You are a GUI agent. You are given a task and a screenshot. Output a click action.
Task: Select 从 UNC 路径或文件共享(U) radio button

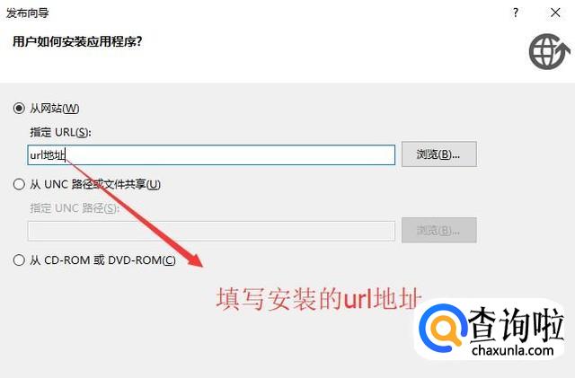coord(19,184)
